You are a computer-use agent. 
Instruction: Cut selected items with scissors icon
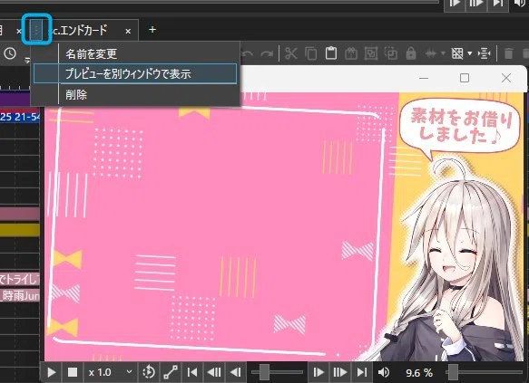[291, 53]
